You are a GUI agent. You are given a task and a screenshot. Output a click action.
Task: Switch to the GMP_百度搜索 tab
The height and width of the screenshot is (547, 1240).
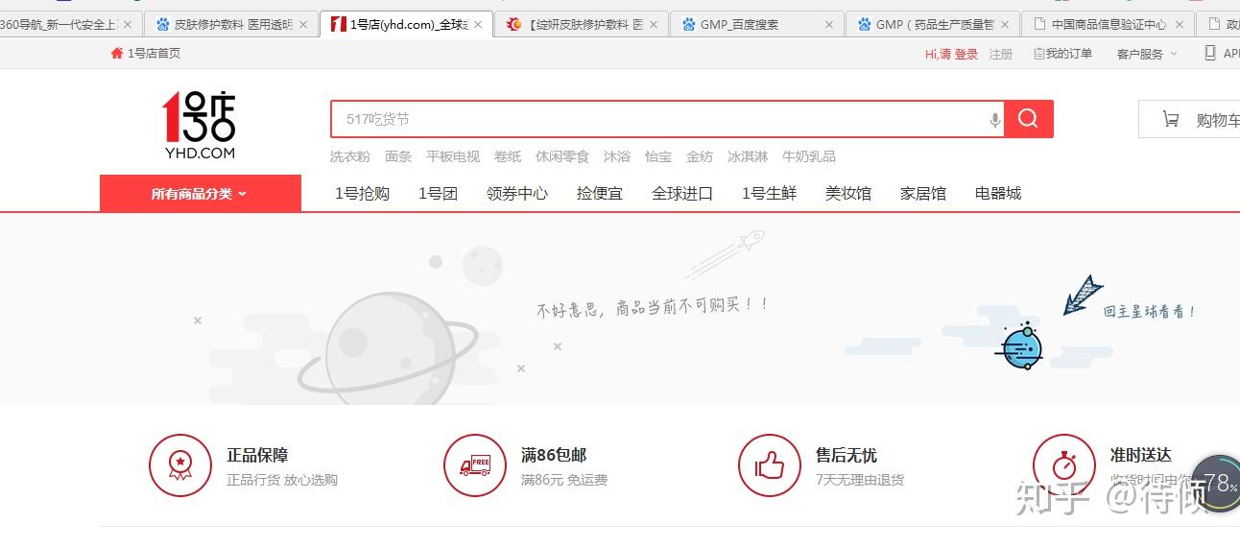(x=739, y=25)
